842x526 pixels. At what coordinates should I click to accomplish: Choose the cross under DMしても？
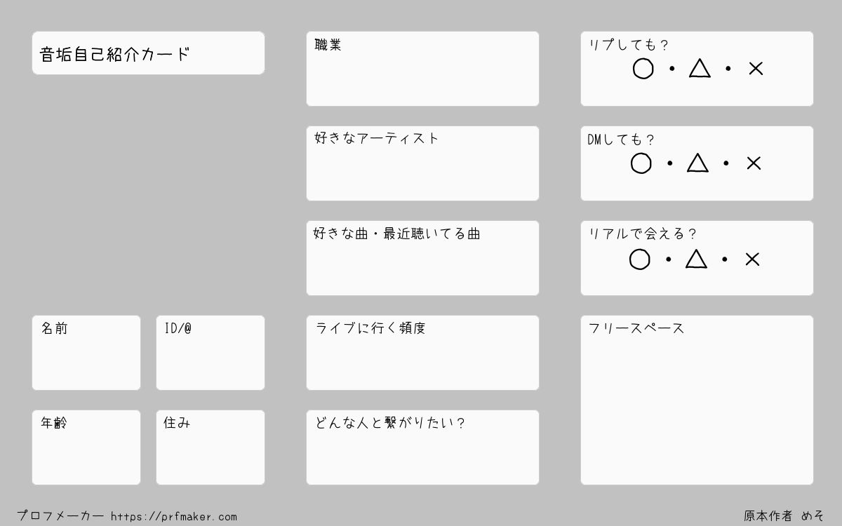(x=754, y=163)
